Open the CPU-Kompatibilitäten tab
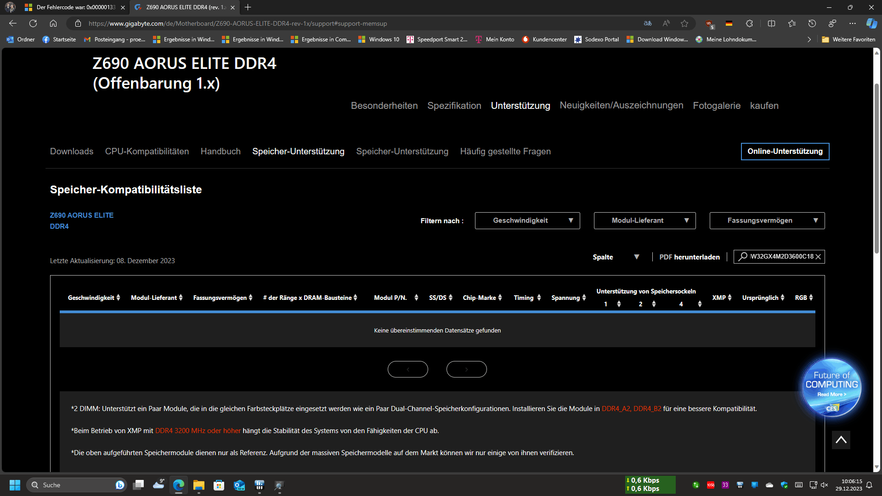This screenshot has width=882, height=496. [147, 152]
